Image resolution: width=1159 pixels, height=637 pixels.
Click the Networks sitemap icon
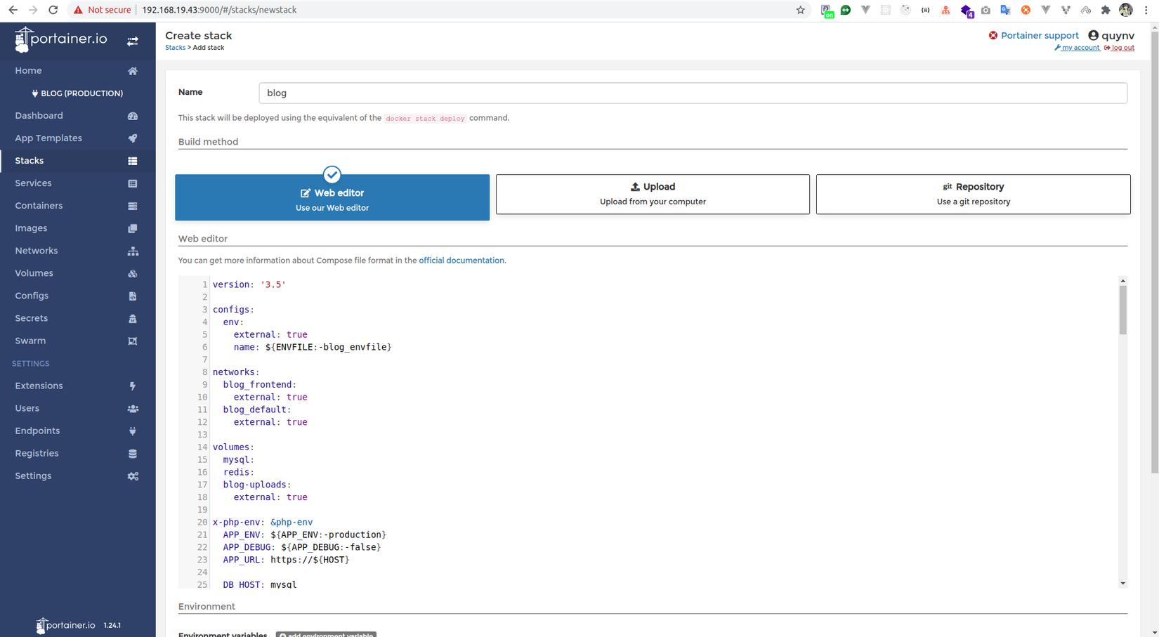coord(132,251)
